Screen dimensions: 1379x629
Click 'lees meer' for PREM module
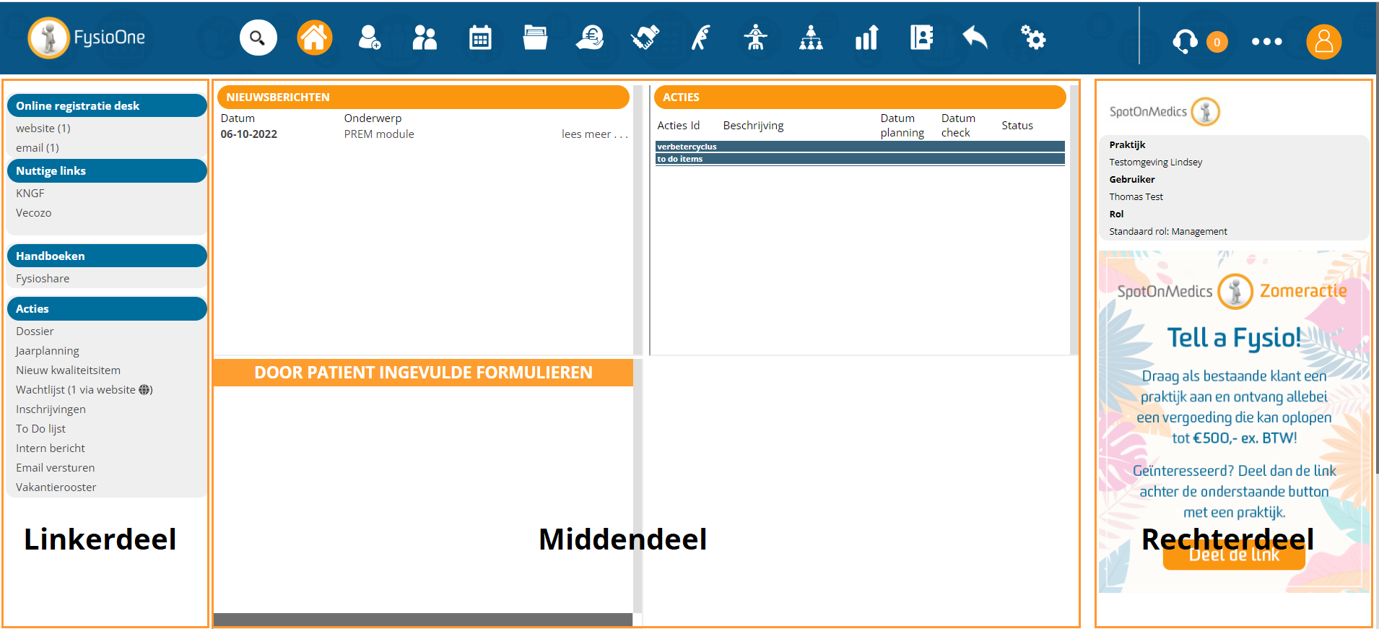point(594,134)
